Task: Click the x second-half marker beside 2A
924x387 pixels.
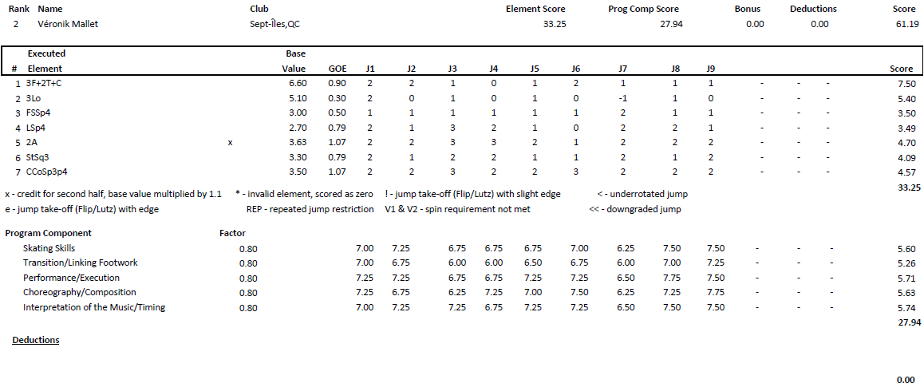Action: pos(231,143)
